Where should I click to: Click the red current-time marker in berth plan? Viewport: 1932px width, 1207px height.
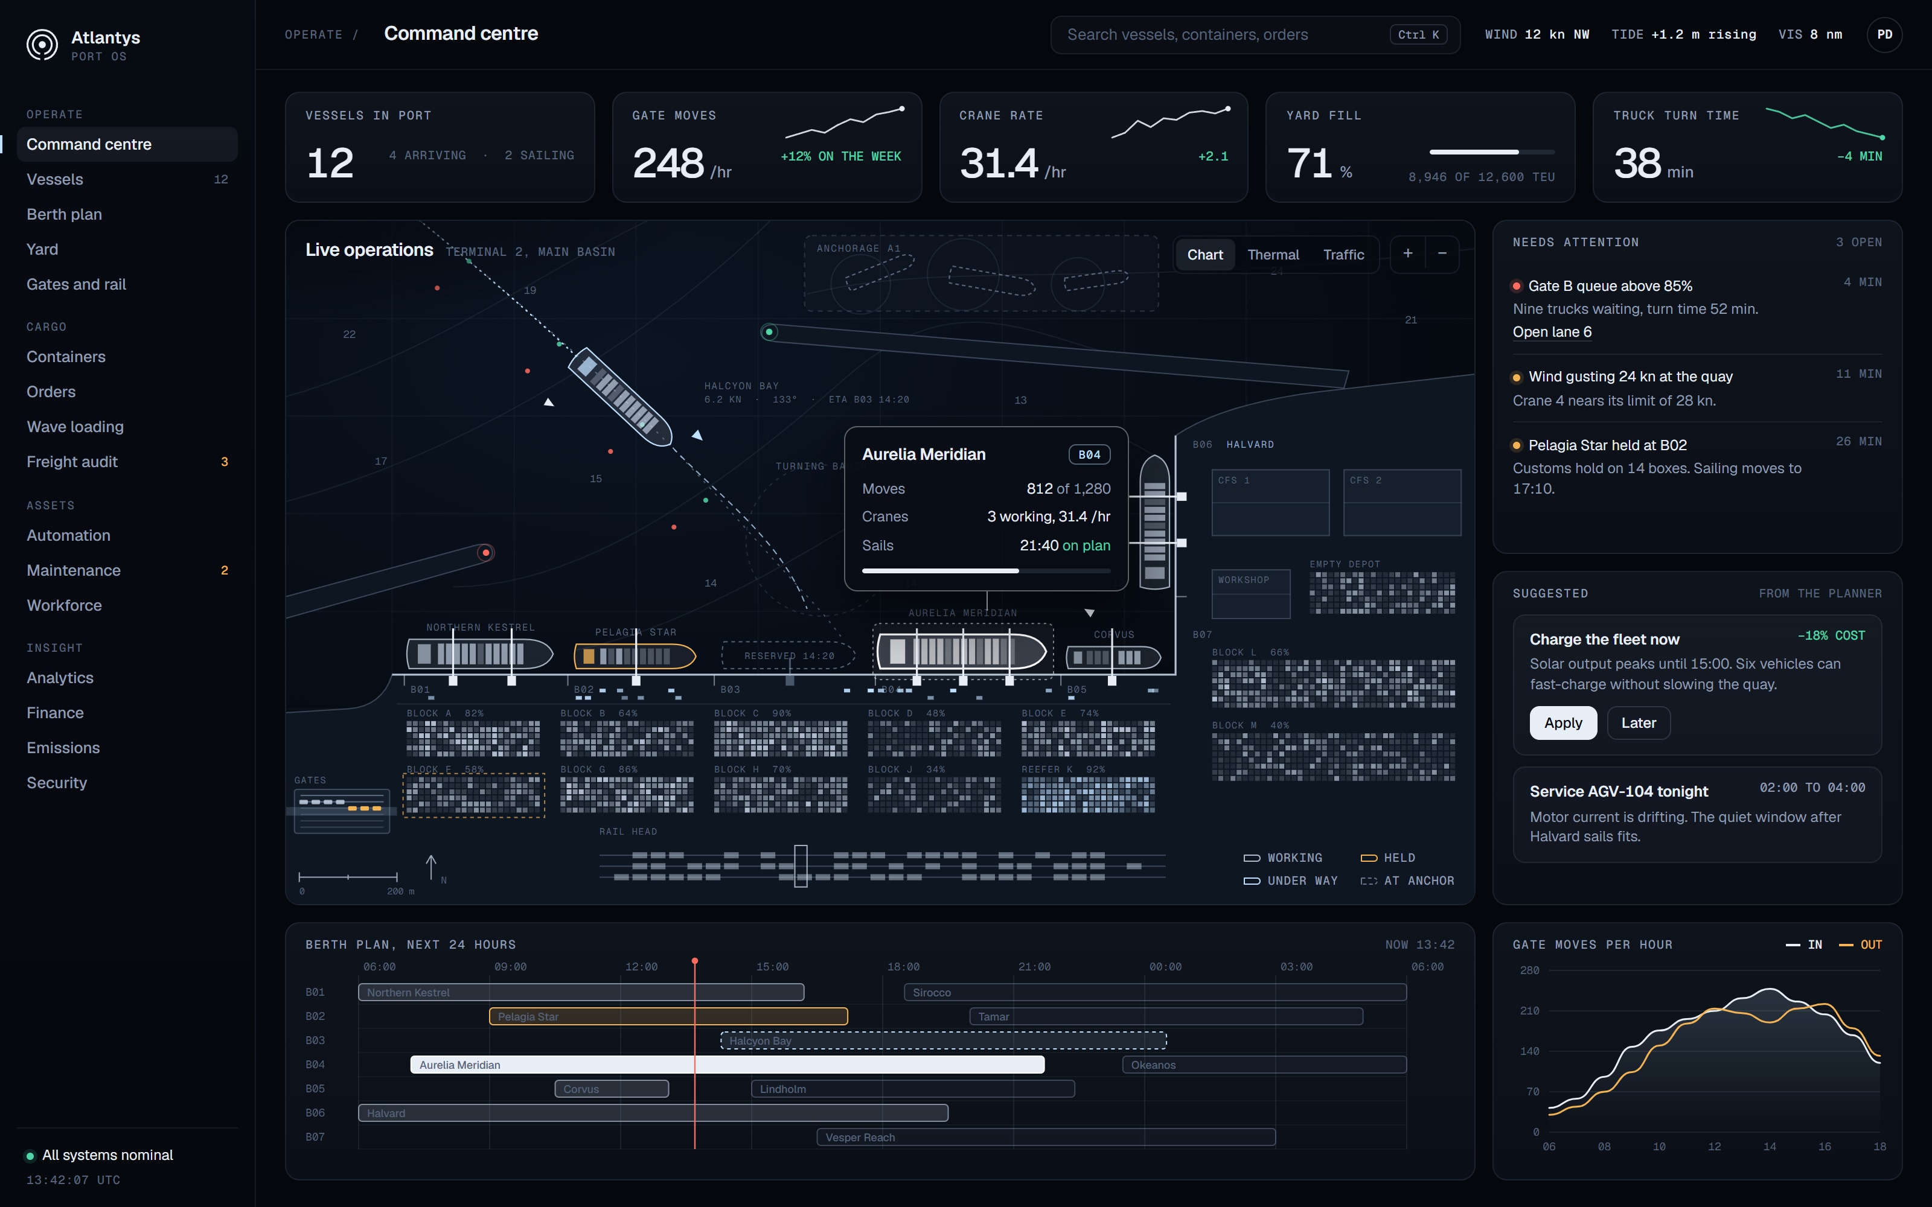[694, 961]
